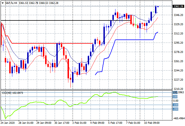This screenshot has height=126, width=185.
Task: Click the 29 Jan 09:00 time label
Action: click(44, 123)
